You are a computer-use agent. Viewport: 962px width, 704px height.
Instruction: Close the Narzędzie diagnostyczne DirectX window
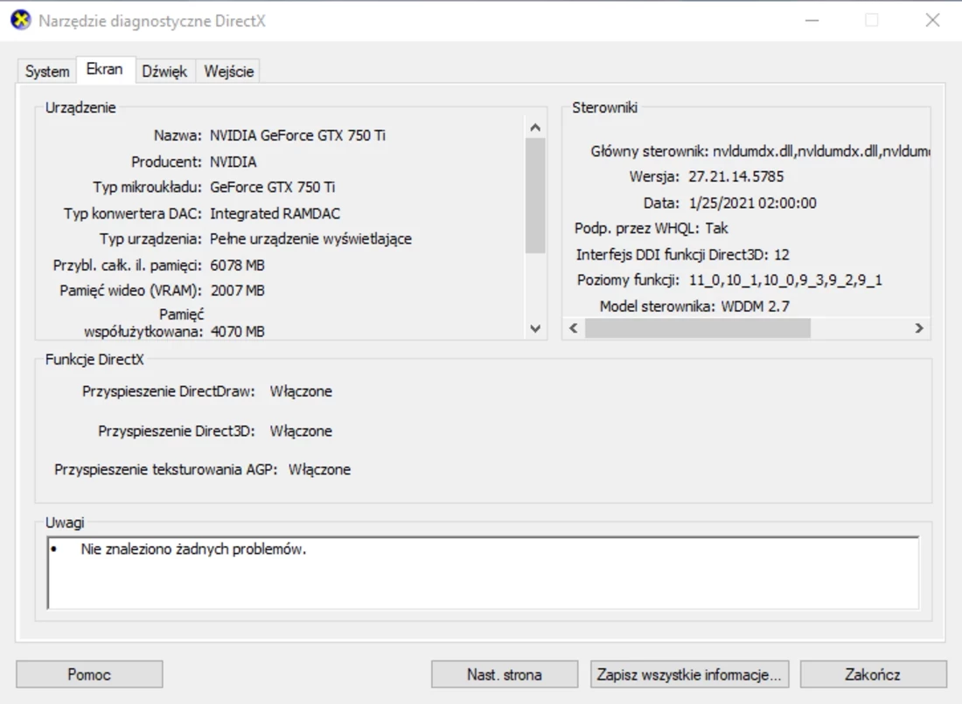pyautogui.click(x=932, y=20)
